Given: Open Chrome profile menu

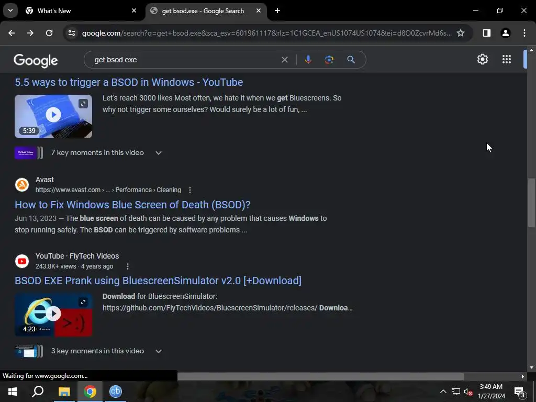Looking at the screenshot, I should (506, 33).
